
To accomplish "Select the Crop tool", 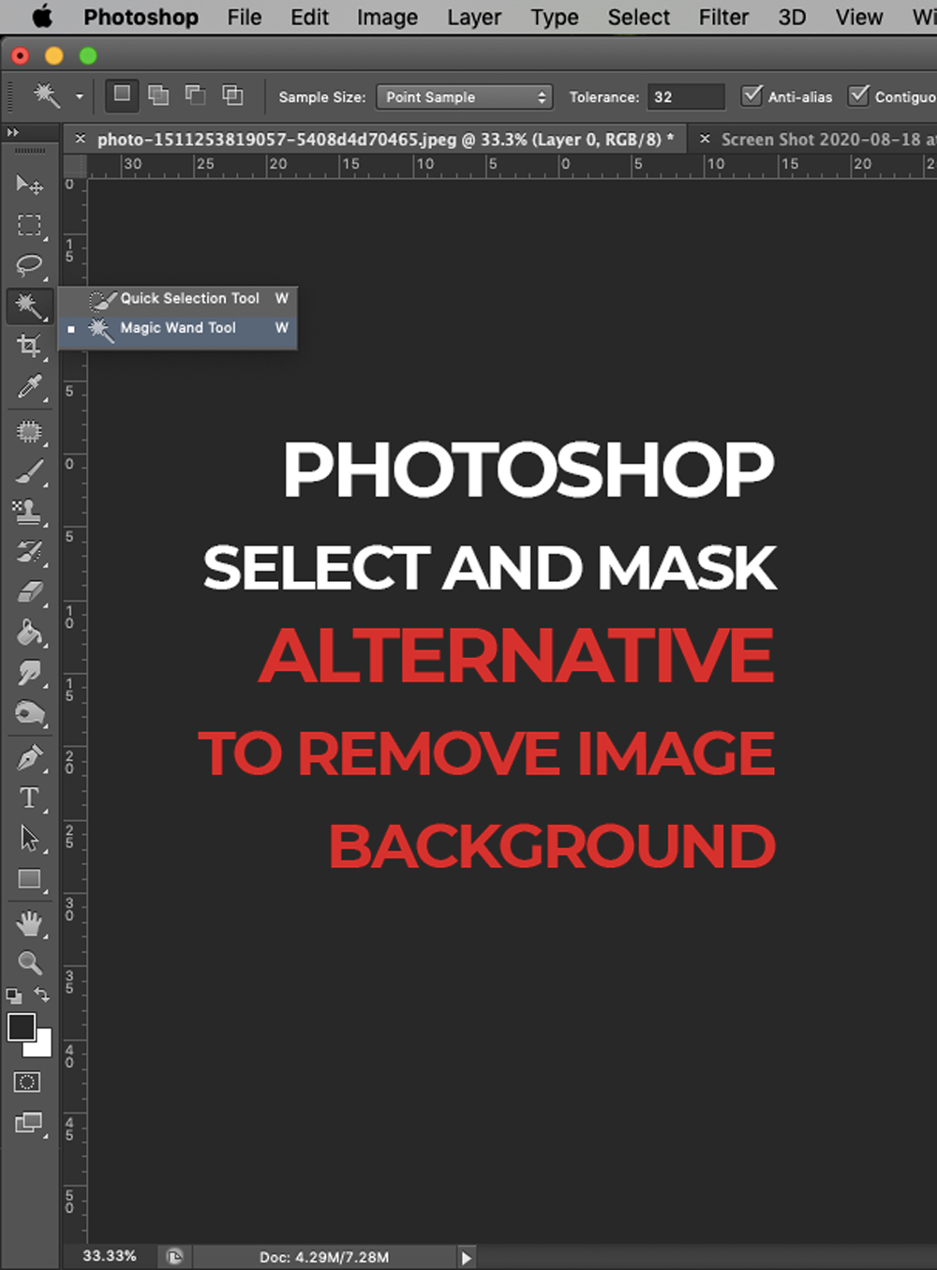I will [29, 346].
